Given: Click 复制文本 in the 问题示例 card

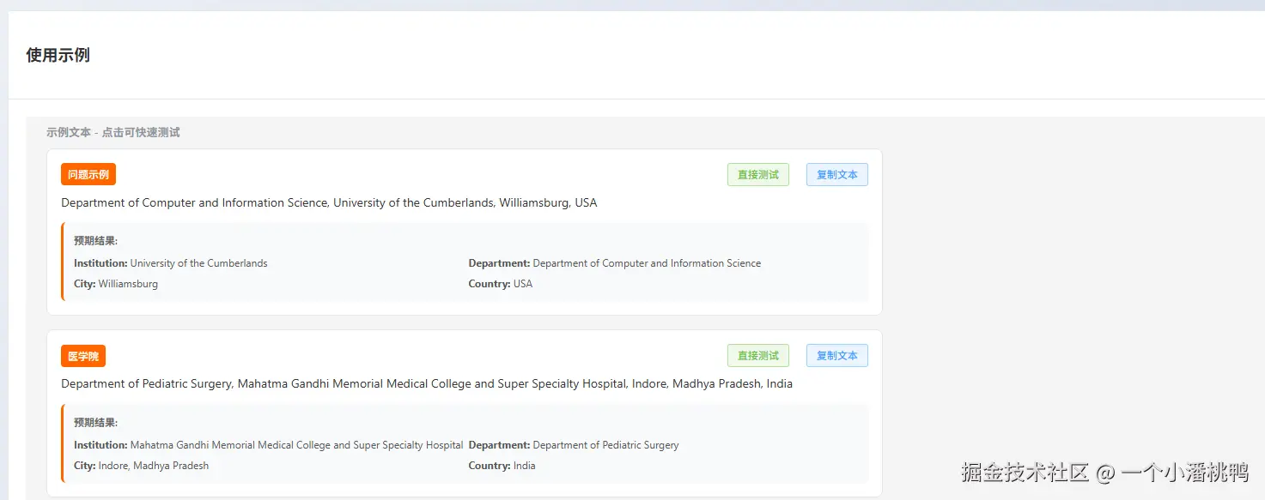Looking at the screenshot, I should [x=836, y=175].
